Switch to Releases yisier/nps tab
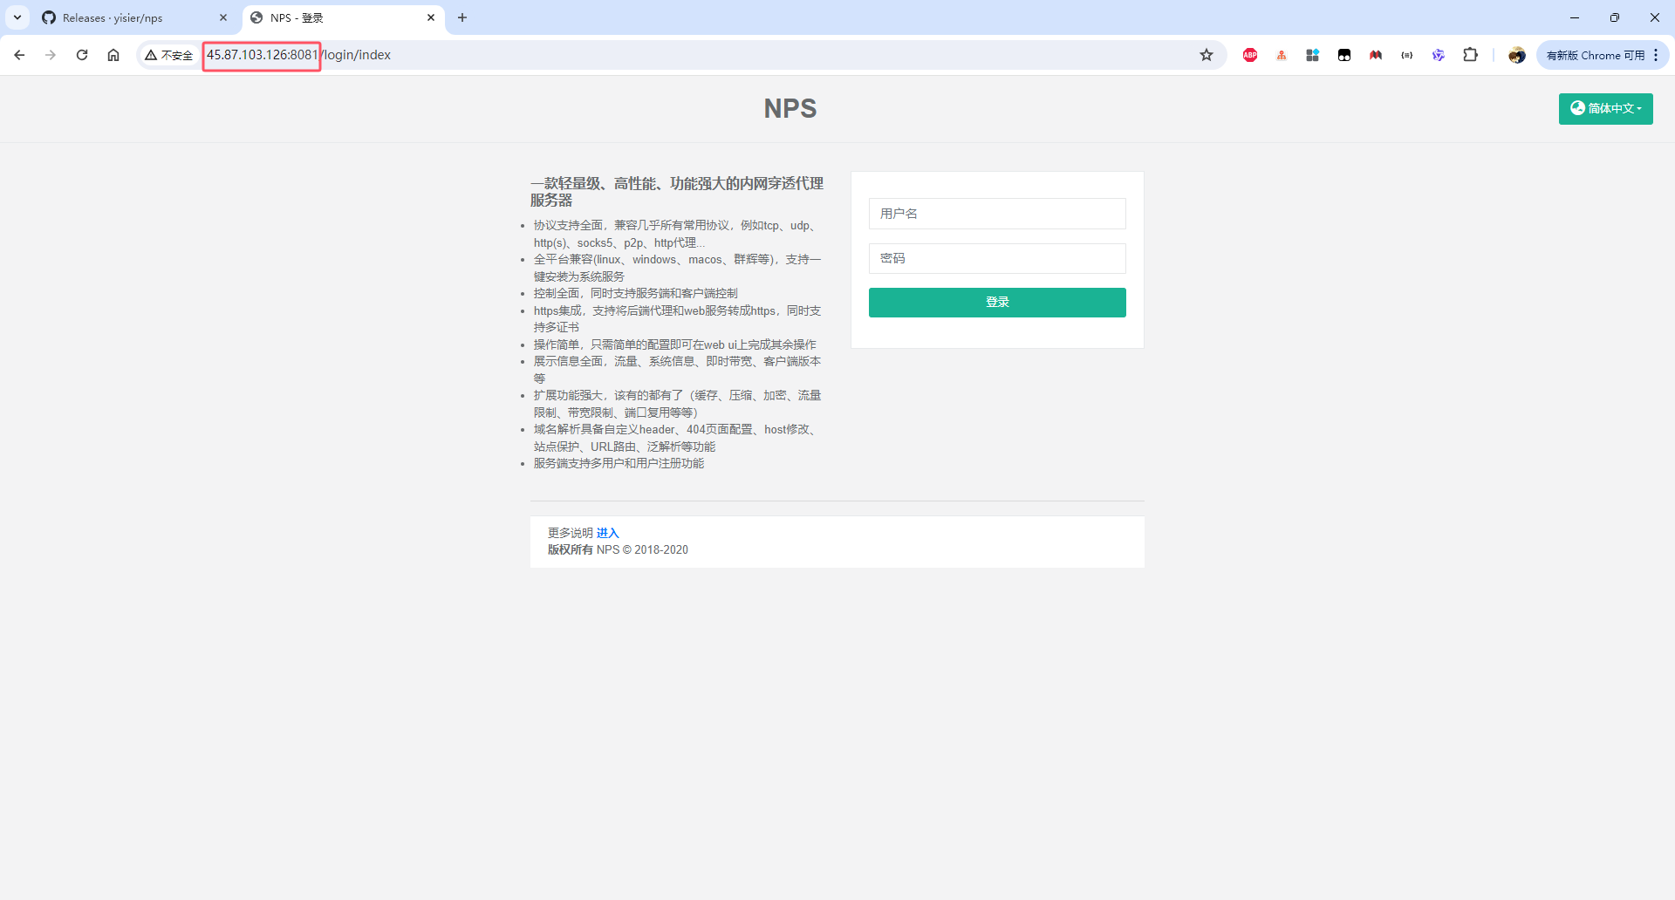Screen dimensions: 1675x900 [x=122, y=17]
